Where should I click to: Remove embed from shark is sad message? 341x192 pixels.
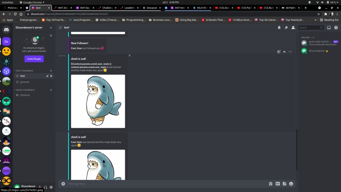[129, 56]
